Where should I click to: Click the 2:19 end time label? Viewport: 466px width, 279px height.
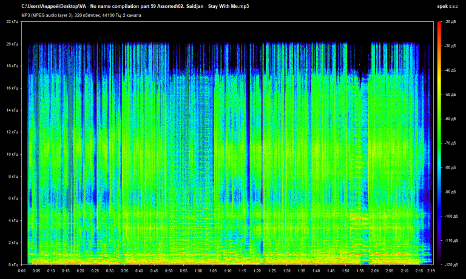(431, 271)
